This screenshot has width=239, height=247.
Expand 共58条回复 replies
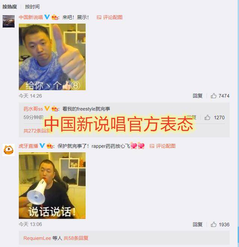(x=76, y=238)
